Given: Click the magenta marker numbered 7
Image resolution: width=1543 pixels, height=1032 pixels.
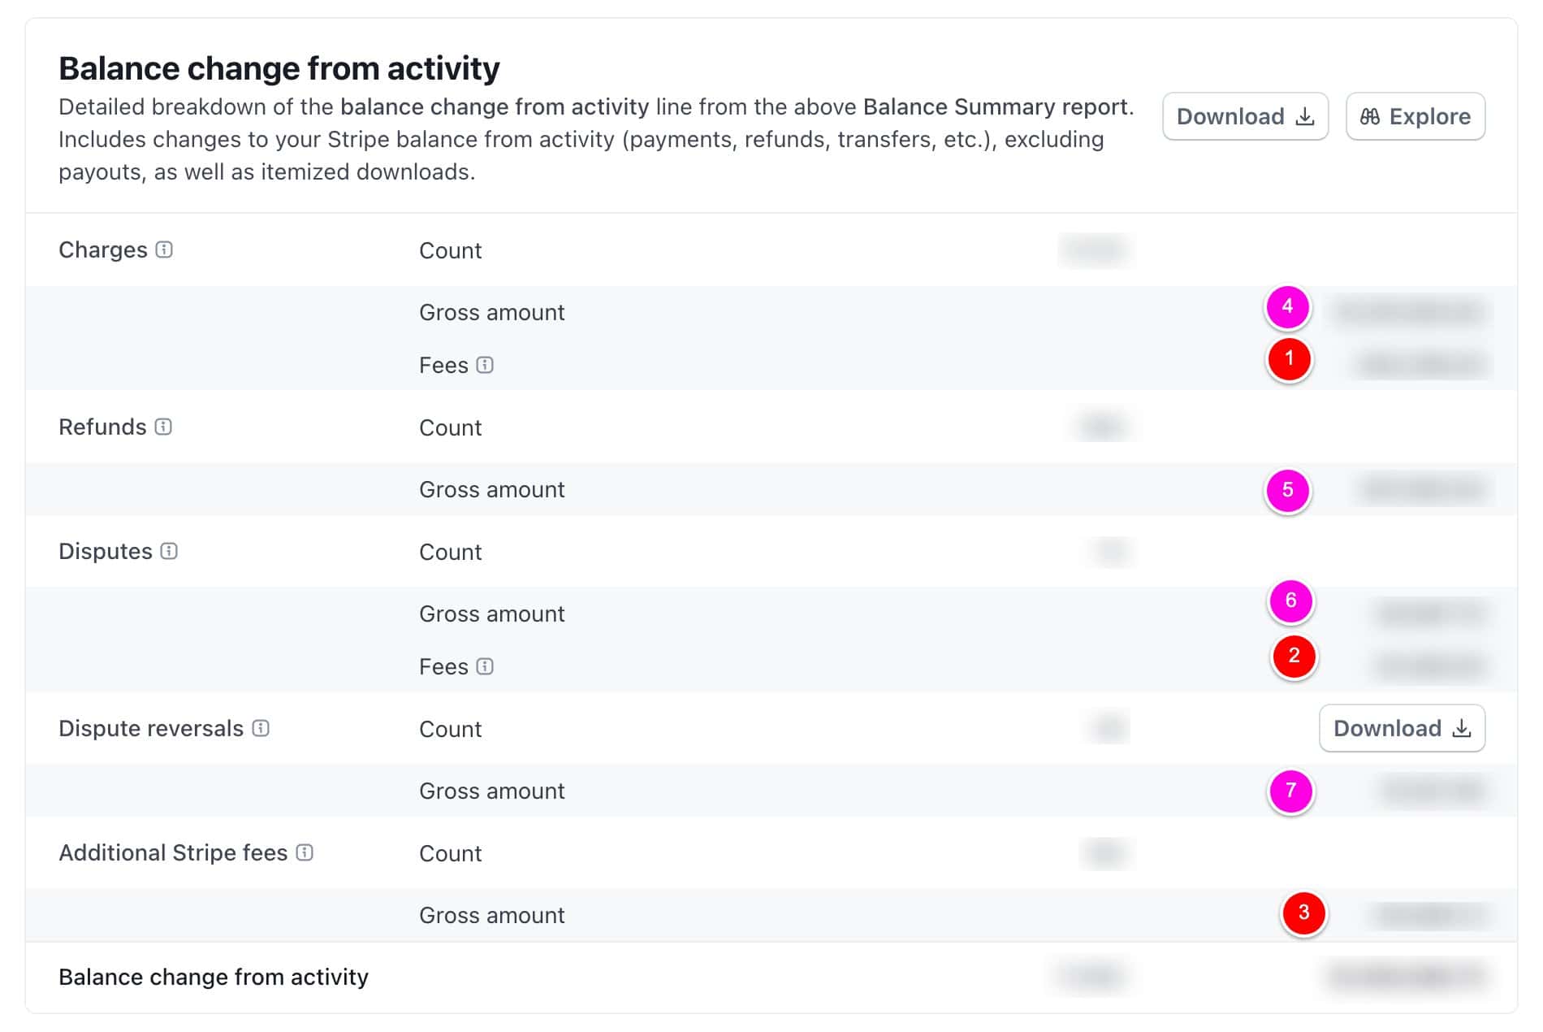Looking at the screenshot, I should click(x=1290, y=791).
